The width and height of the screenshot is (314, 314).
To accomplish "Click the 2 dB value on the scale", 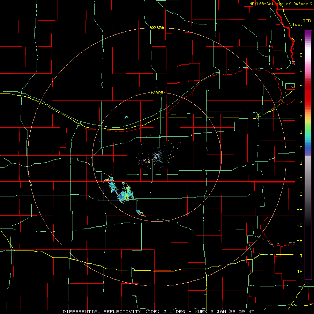I will pos(301,117).
